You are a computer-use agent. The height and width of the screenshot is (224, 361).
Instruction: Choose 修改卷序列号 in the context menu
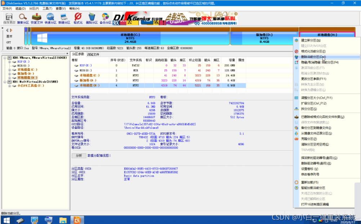(x=310, y=175)
